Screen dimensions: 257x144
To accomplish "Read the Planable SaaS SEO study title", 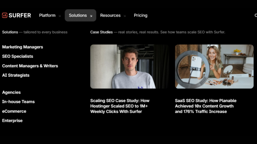I will coord(206,106).
